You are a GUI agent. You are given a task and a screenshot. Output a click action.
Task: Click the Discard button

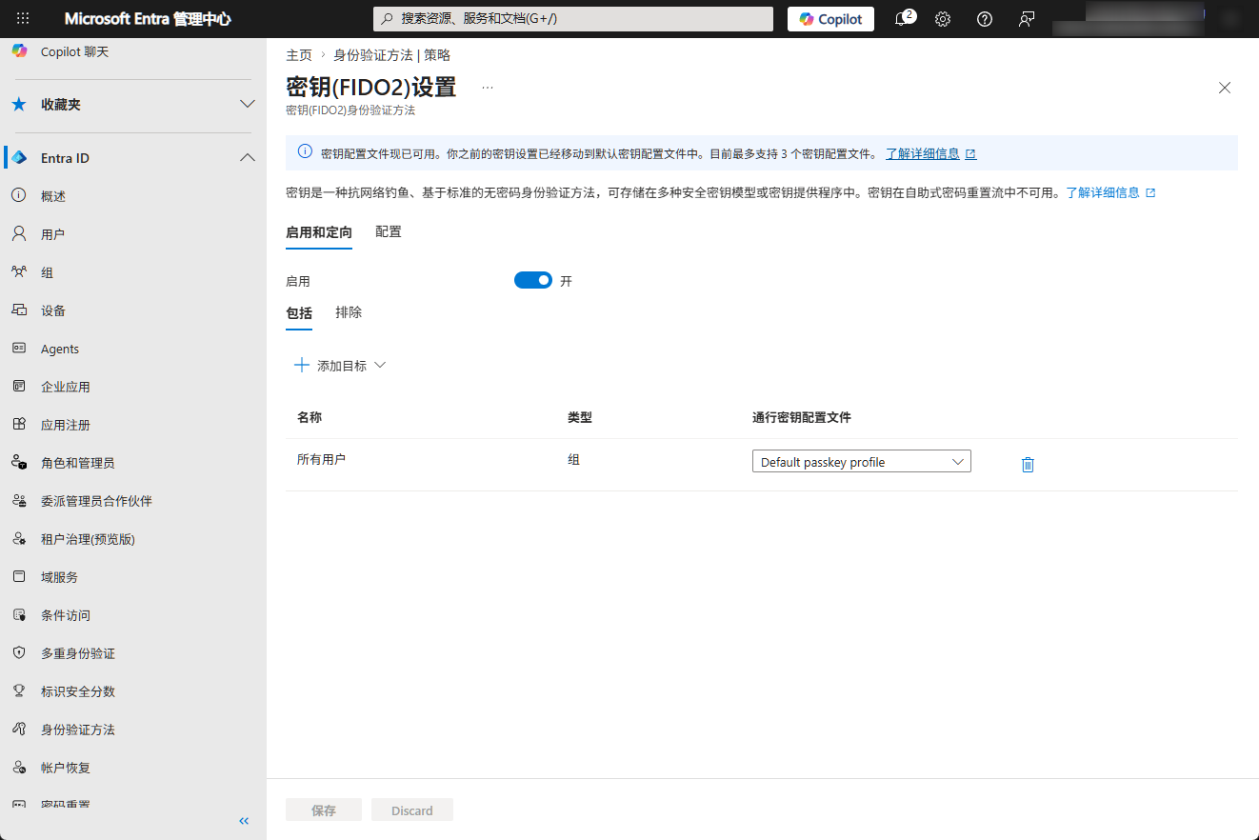412,810
